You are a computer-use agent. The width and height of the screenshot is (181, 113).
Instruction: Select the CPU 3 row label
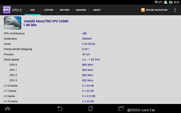pos(13,81)
